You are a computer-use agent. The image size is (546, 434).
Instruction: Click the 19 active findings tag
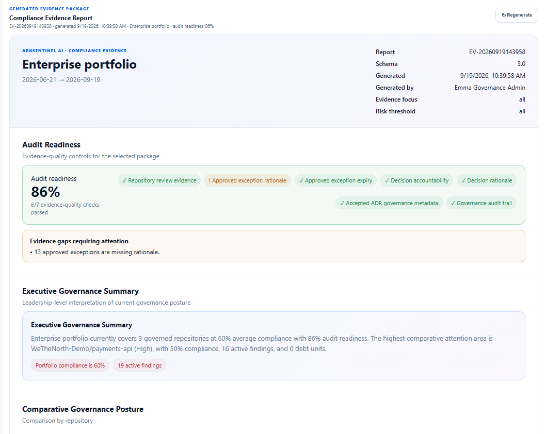pyautogui.click(x=140, y=365)
